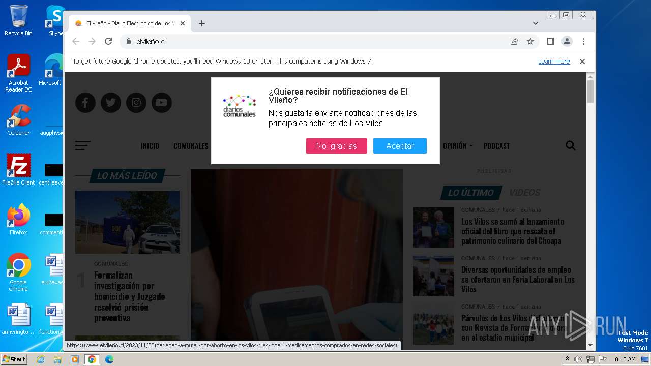This screenshot has height=366, width=651.
Task: Close the El Vileño tab
Action: (x=183, y=23)
